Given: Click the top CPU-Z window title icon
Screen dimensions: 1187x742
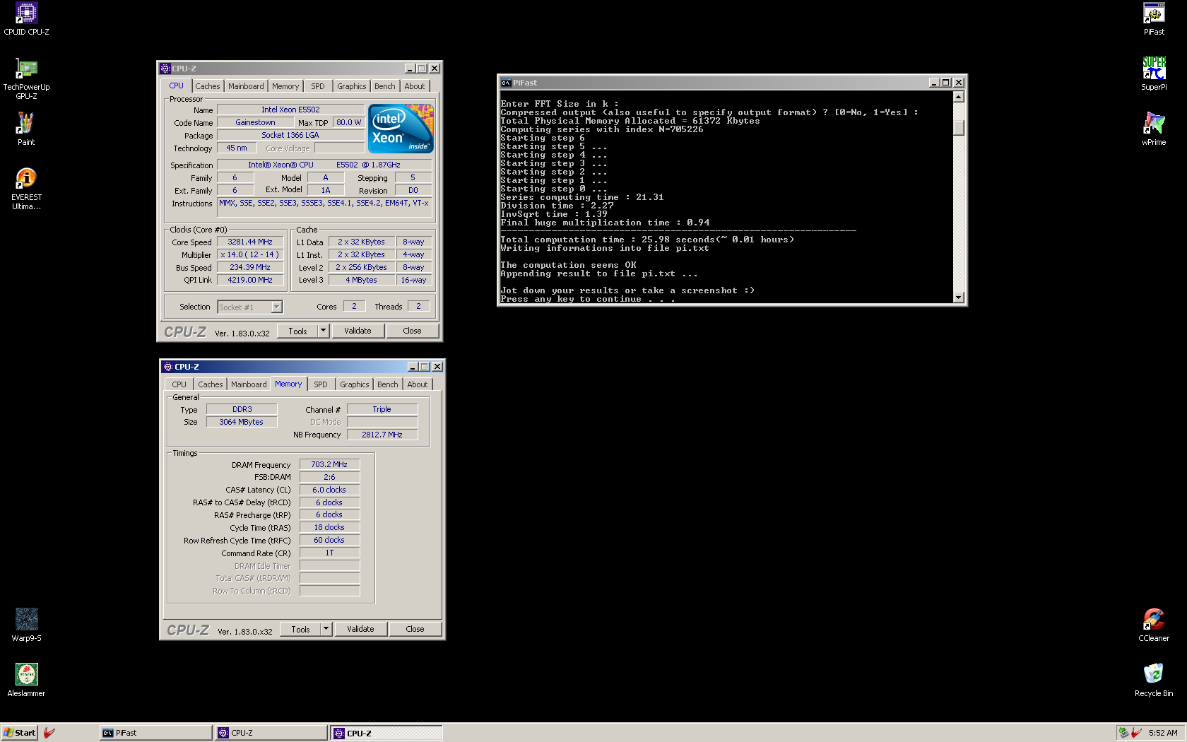Looking at the screenshot, I should click(165, 69).
